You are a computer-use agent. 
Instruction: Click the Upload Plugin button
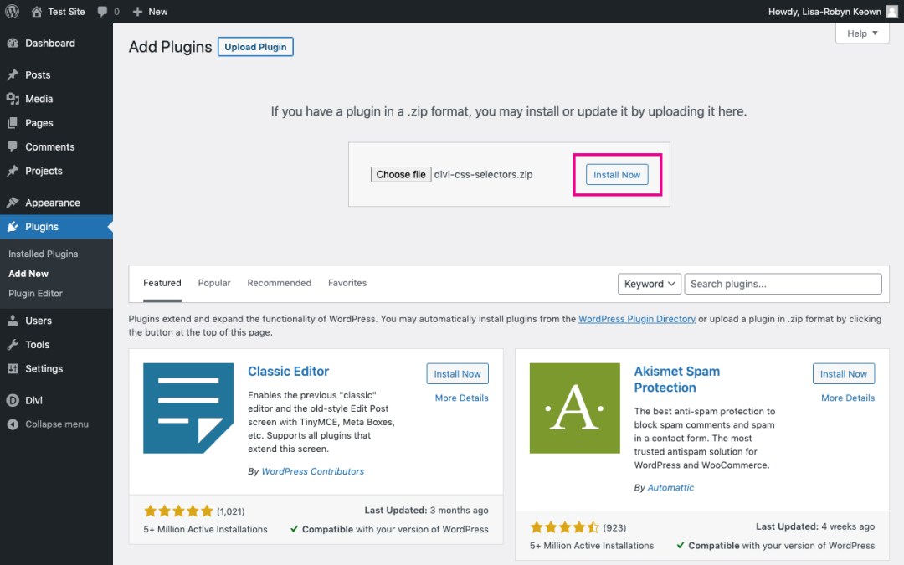tap(255, 47)
